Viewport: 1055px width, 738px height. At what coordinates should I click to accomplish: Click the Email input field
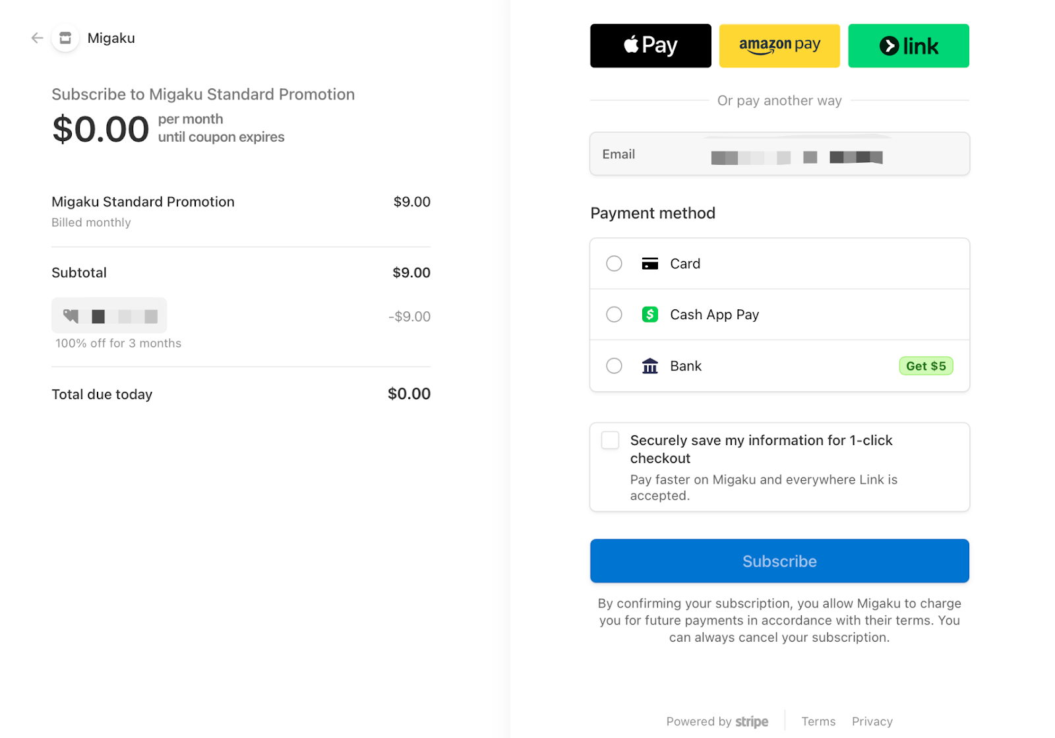[779, 154]
